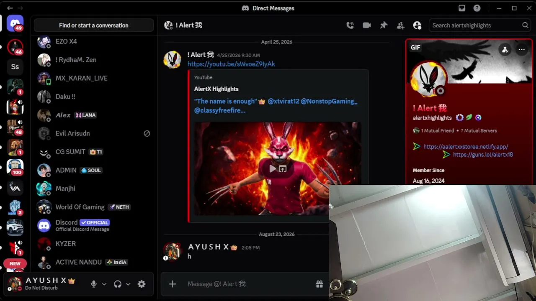Image resolution: width=536 pixels, height=301 pixels.
Task: Open the server showing badge 100
Action: [x=15, y=167]
